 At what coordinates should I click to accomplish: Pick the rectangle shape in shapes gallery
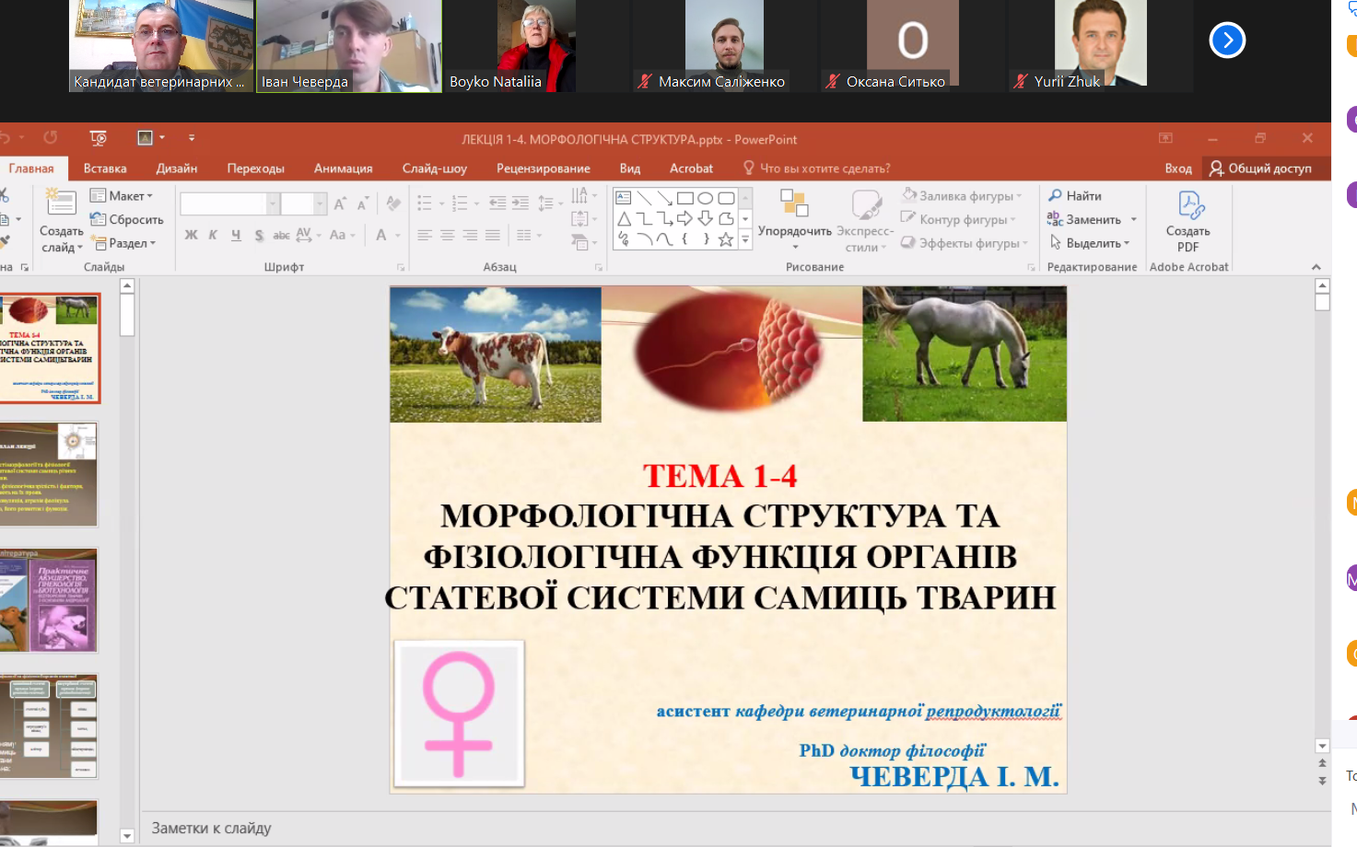[684, 198]
